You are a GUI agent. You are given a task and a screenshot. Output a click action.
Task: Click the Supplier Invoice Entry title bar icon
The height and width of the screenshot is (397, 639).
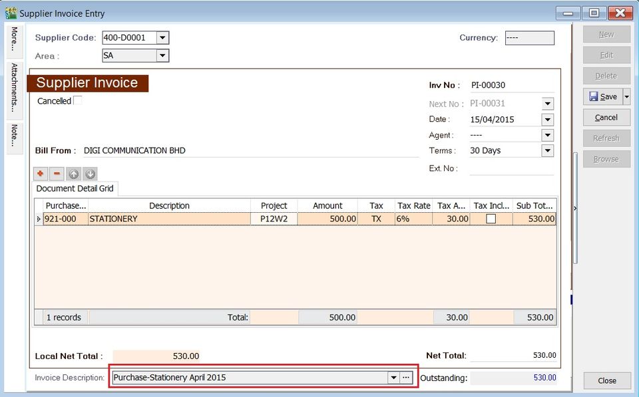point(9,13)
